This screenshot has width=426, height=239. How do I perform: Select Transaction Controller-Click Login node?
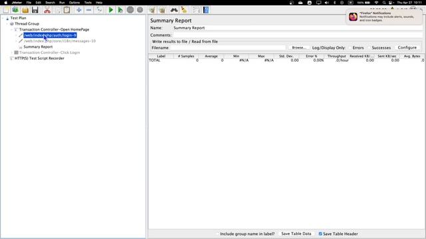tap(49, 52)
